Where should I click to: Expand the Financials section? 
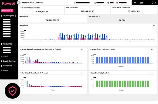point(2,66)
